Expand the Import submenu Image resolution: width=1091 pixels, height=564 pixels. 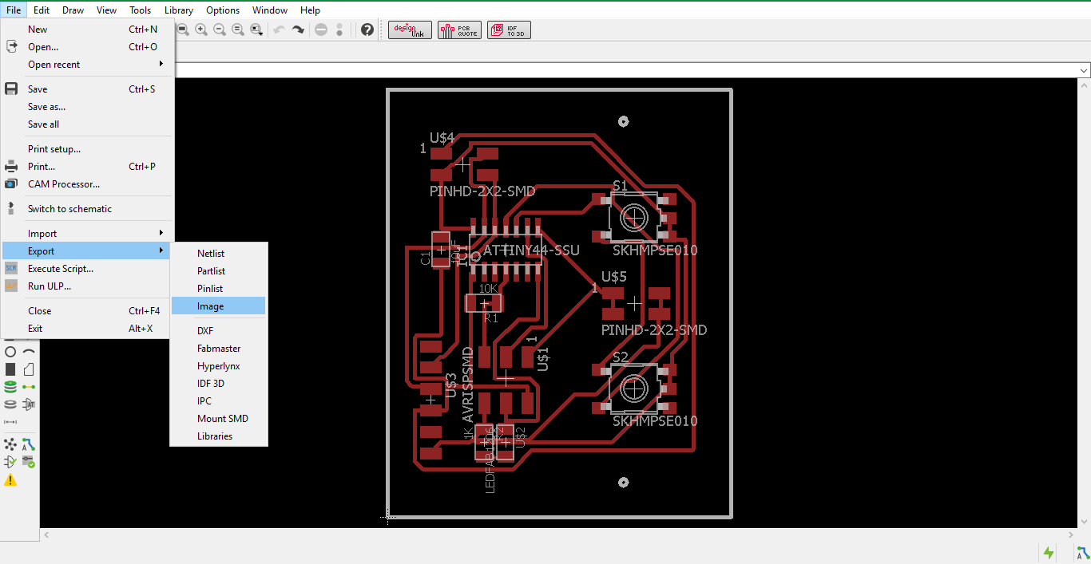point(87,234)
